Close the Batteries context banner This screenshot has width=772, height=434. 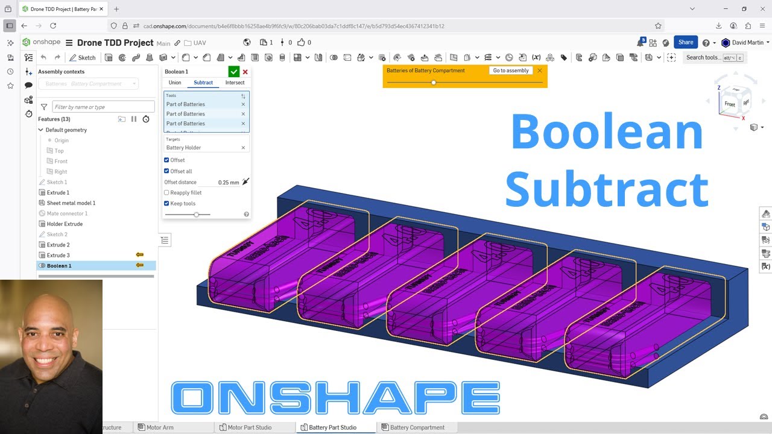pyautogui.click(x=540, y=71)
